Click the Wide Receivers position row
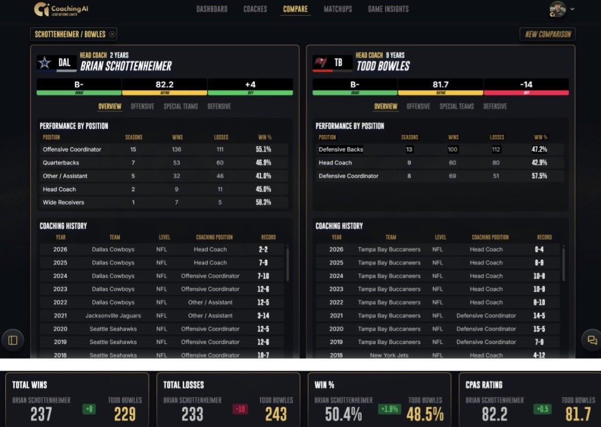Viewport: 601px width, 427px height. pos(164,202)
